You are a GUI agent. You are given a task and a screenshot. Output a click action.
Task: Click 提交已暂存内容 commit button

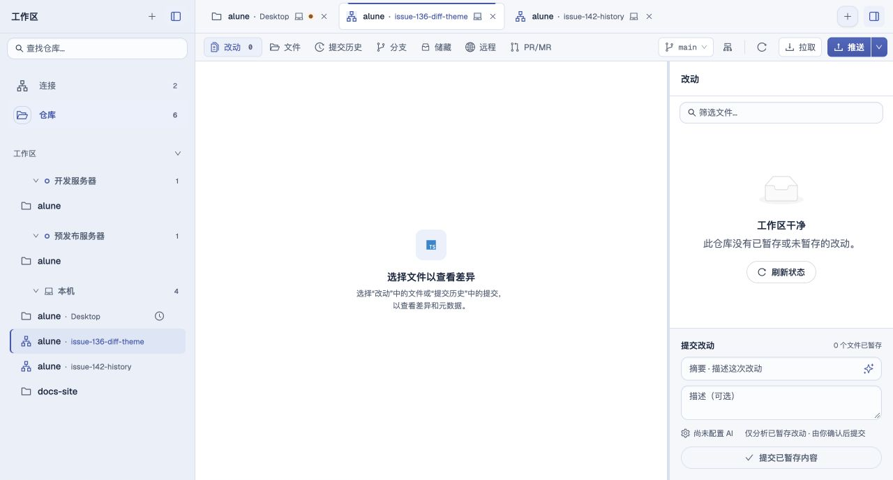781,458
